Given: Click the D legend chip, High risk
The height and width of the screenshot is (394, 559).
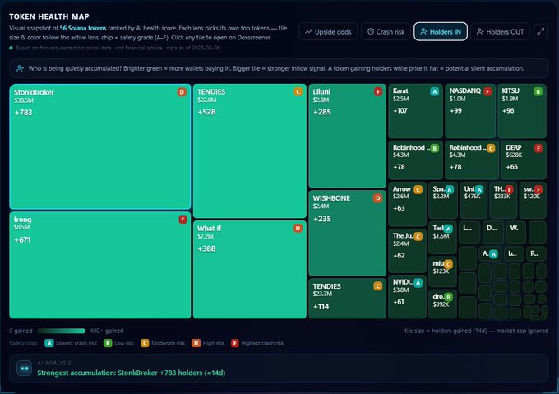Looking at the screenshot, I should click(x=196, y=343).
